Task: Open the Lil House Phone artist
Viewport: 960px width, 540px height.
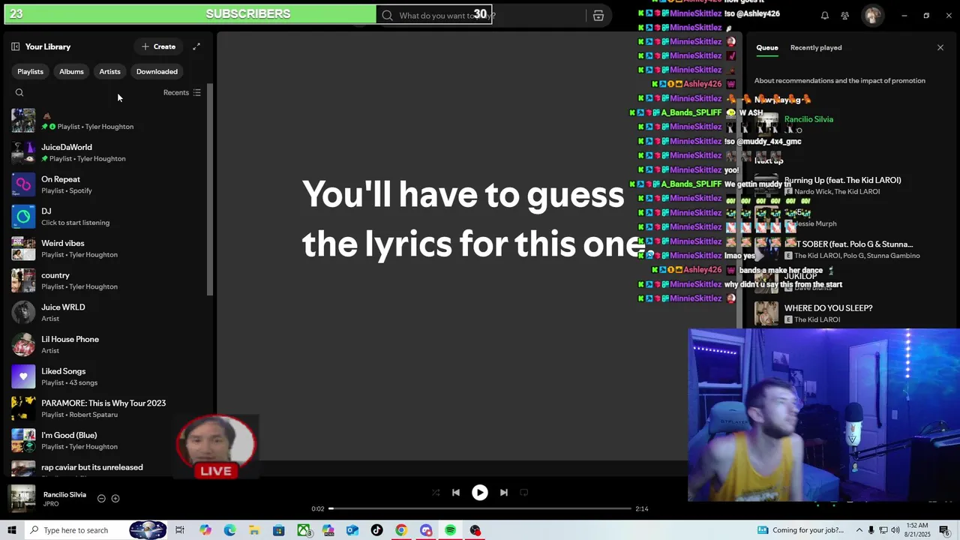Action: pos(108,344)
